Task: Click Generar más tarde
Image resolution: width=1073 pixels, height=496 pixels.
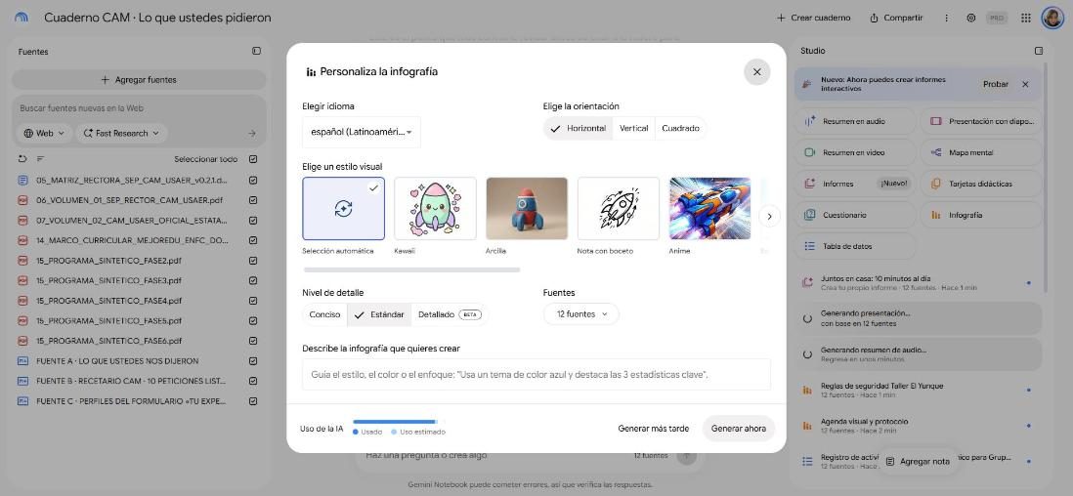Action: pos(653,429)
